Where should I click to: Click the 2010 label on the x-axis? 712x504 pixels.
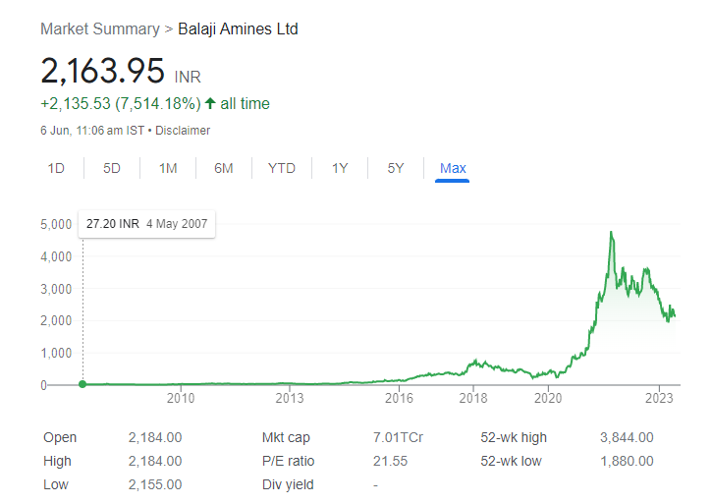tap(180, 398)
